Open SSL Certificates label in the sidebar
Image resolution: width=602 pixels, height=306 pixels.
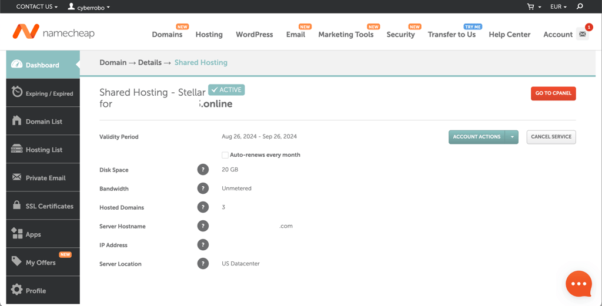[49, 206]
